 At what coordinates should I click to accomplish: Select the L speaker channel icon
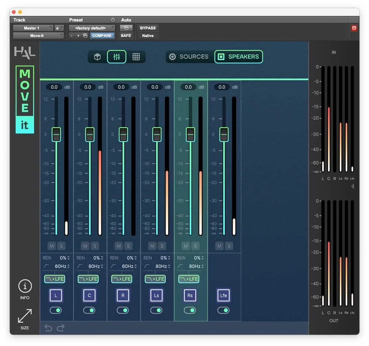point(56,295)
